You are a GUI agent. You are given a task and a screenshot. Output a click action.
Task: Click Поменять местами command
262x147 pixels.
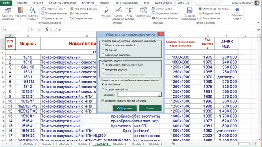click(x=55, y=13)
